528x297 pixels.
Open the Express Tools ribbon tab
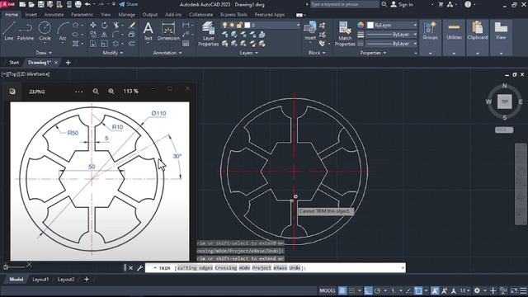233,15
